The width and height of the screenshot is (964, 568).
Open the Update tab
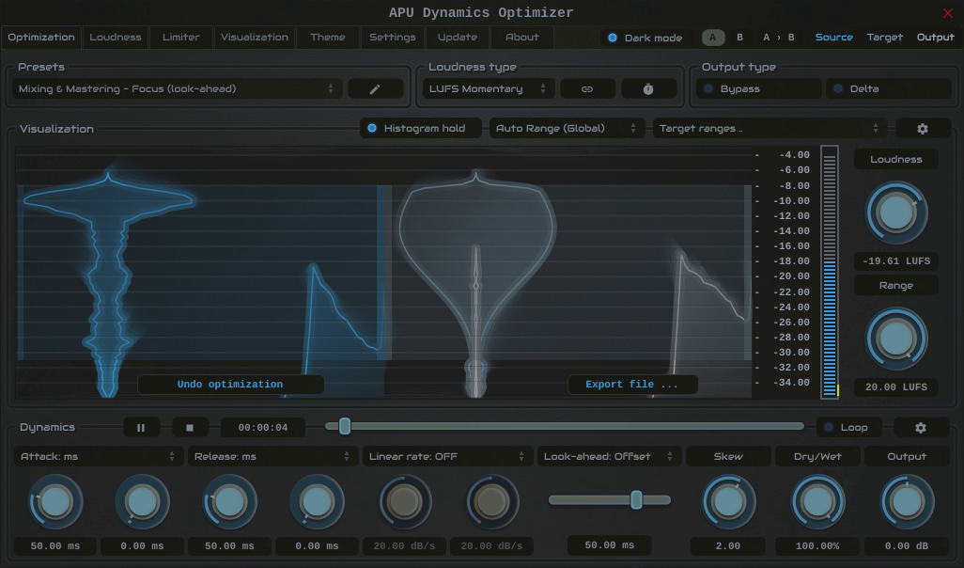click(x=458, y=38)
